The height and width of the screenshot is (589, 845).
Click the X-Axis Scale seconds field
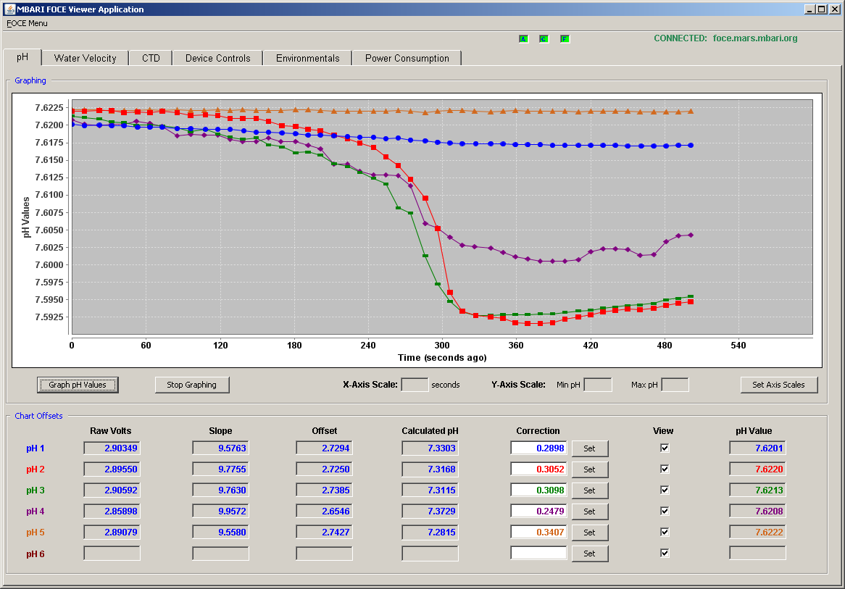[x=415, y=385]
